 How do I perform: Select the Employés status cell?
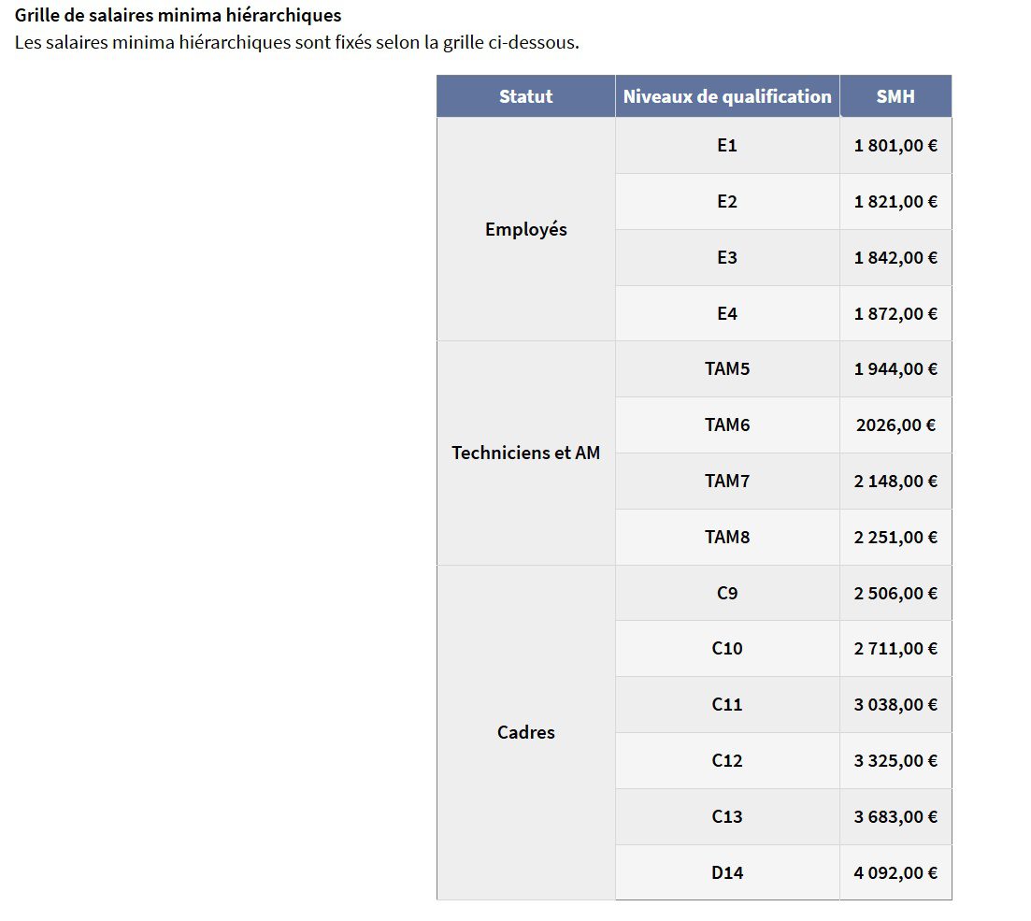point(525,229)
